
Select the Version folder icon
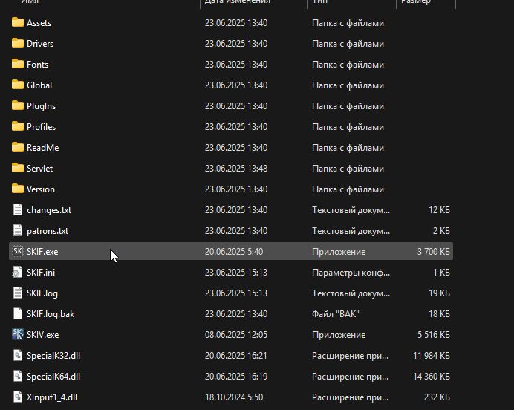pos(18,189)
